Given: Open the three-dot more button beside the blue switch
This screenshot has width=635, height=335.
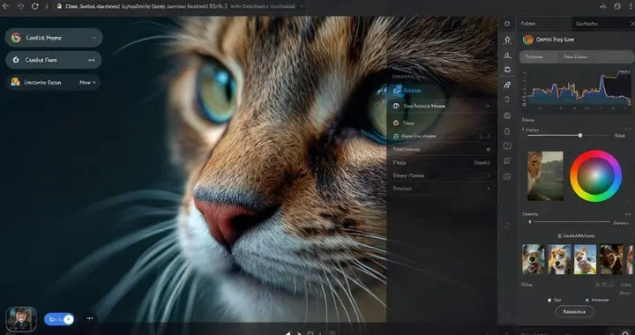Looking at the screenshot, I should [x=90, y=319].
